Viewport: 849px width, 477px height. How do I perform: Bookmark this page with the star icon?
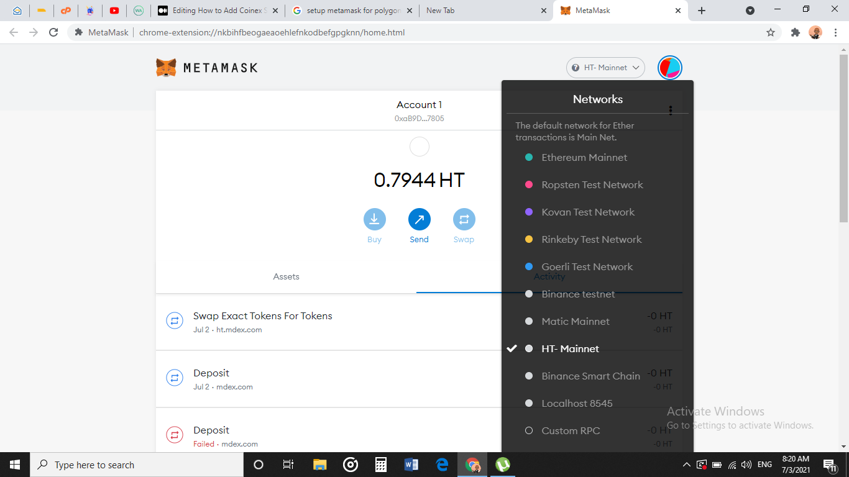pyautogui.click(x=771, y=32)
